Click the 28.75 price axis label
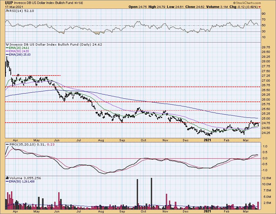276x214 pixels. pos(266,47)
